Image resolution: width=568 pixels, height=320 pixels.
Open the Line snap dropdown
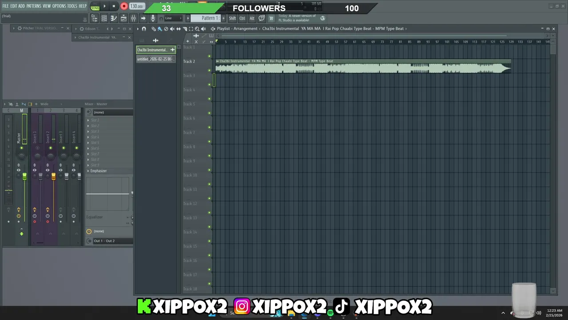click(173, 18)
